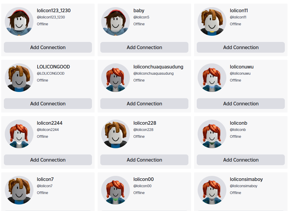
Task: Add Connection for loliconuwu
Action: (x=241, y=104)
